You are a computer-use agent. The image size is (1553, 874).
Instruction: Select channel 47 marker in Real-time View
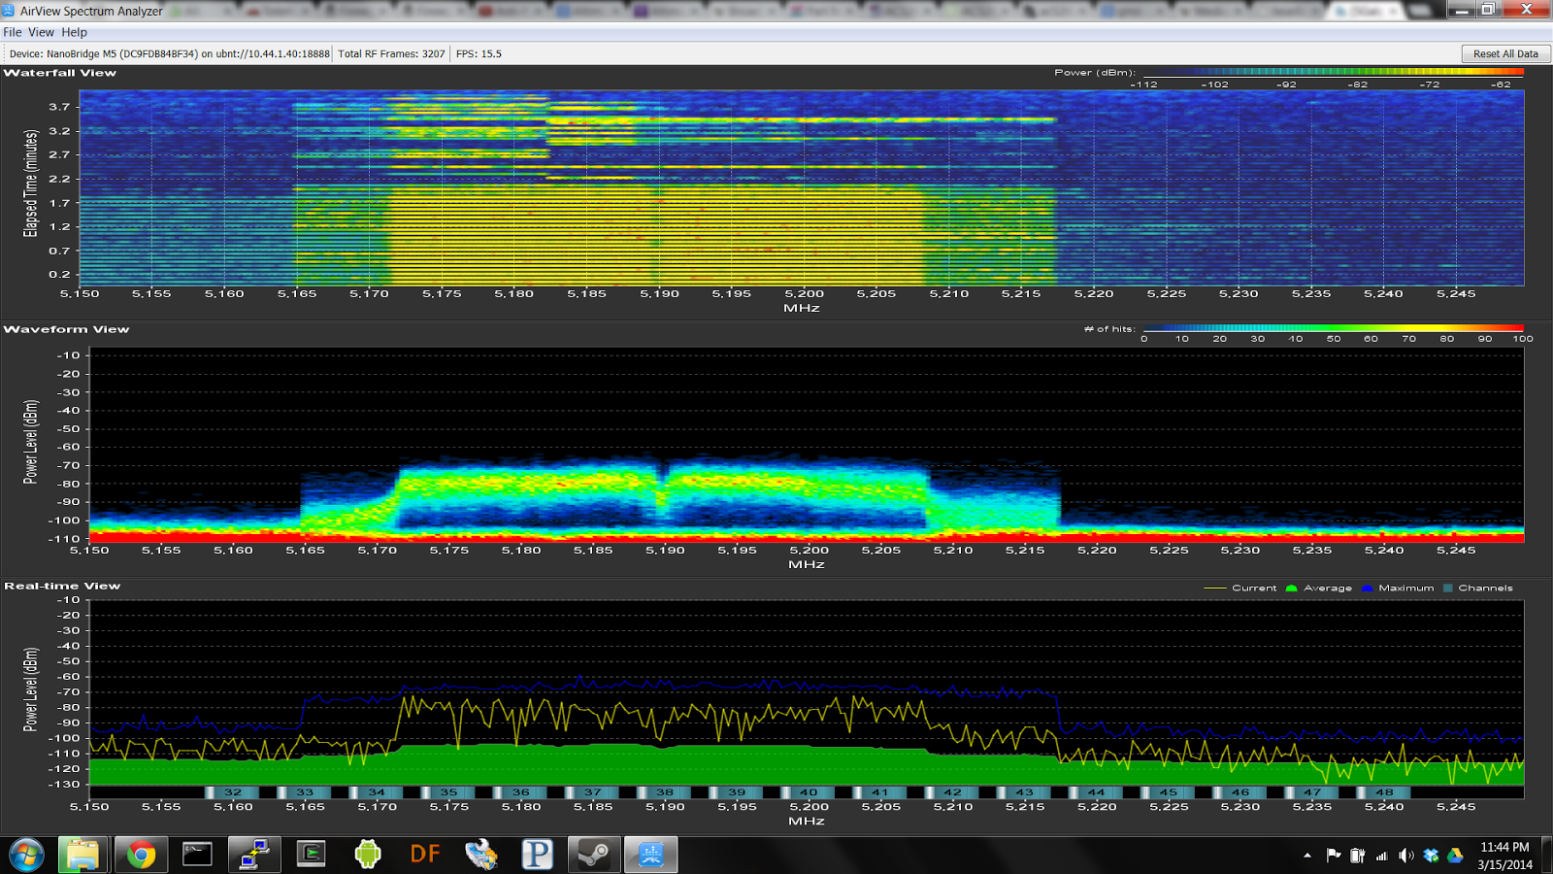(1312, 792)
